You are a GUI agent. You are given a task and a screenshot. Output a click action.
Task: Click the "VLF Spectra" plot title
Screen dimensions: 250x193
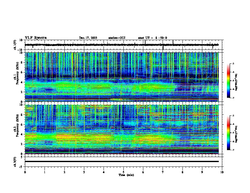point(36,38)
